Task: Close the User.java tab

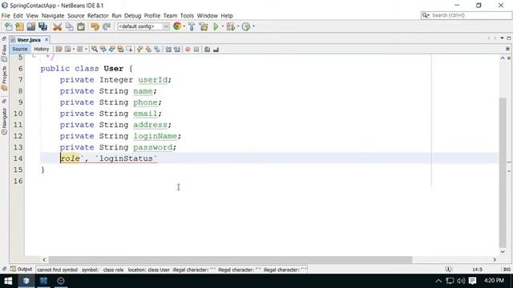Action: 46,39
